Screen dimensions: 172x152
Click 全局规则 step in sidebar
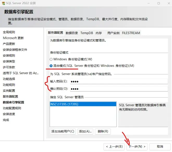tap(9, 32)
